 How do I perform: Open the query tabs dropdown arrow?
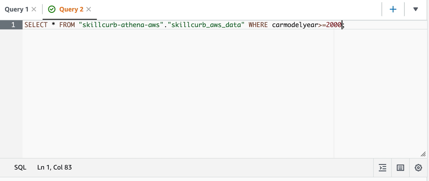pyautogui.click(x=416, y=9)
